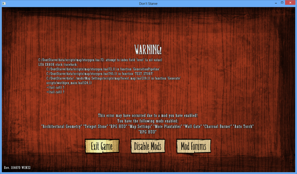Click the traceback line mentioning 'GenerationPipeline'

pyautogui.click(x=103, y=69)
